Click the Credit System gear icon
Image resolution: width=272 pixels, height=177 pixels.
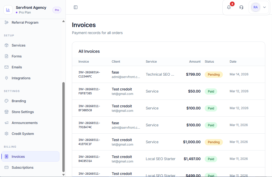point(6,134)
